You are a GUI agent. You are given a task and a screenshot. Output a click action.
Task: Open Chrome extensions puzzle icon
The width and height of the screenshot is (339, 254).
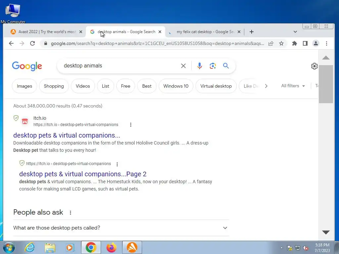294,43
